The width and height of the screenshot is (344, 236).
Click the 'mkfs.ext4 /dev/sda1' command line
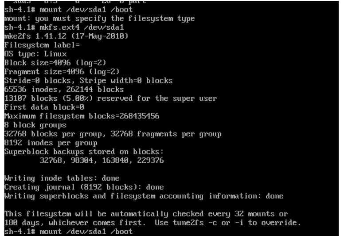pos(64,28)
